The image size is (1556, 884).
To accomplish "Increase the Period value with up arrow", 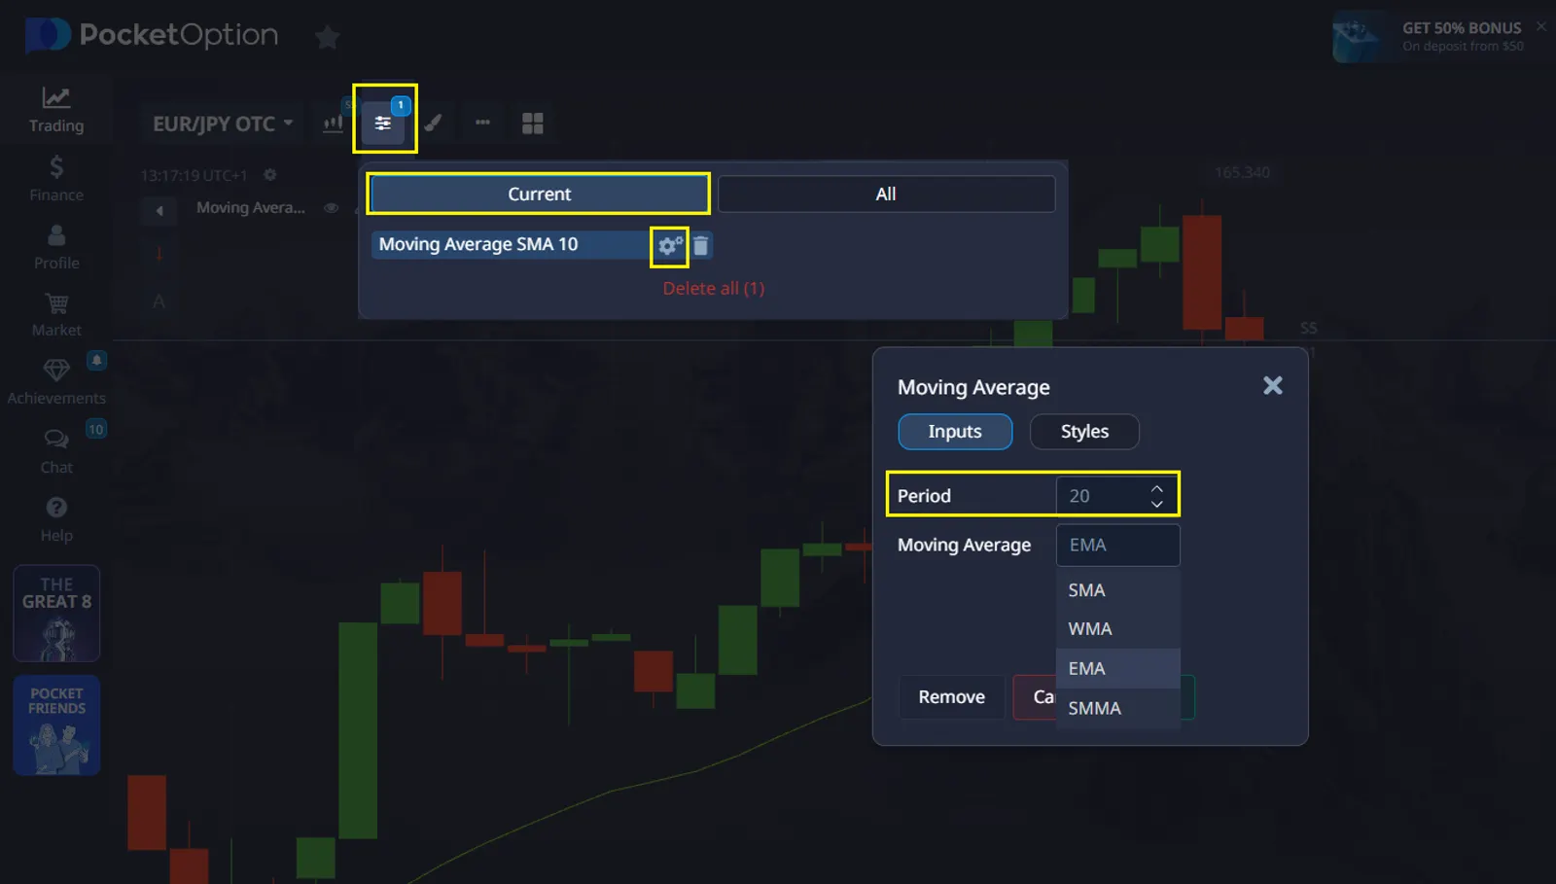I will click(x=1156, y=488).
